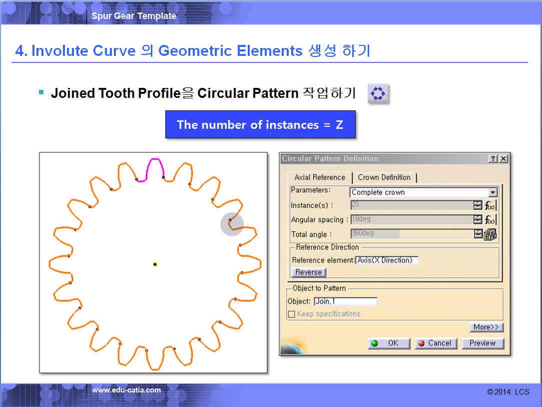The height and width of the screenshot is (407, 542).
Task: Click the Total angle spinner arrows
Action: tap(478, 234)
